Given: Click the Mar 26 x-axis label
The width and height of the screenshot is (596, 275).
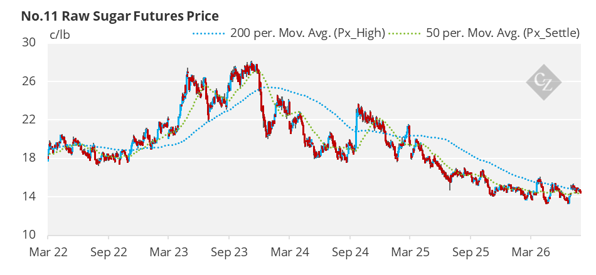Looking at the screenshot, I should (x=531, y=252).
